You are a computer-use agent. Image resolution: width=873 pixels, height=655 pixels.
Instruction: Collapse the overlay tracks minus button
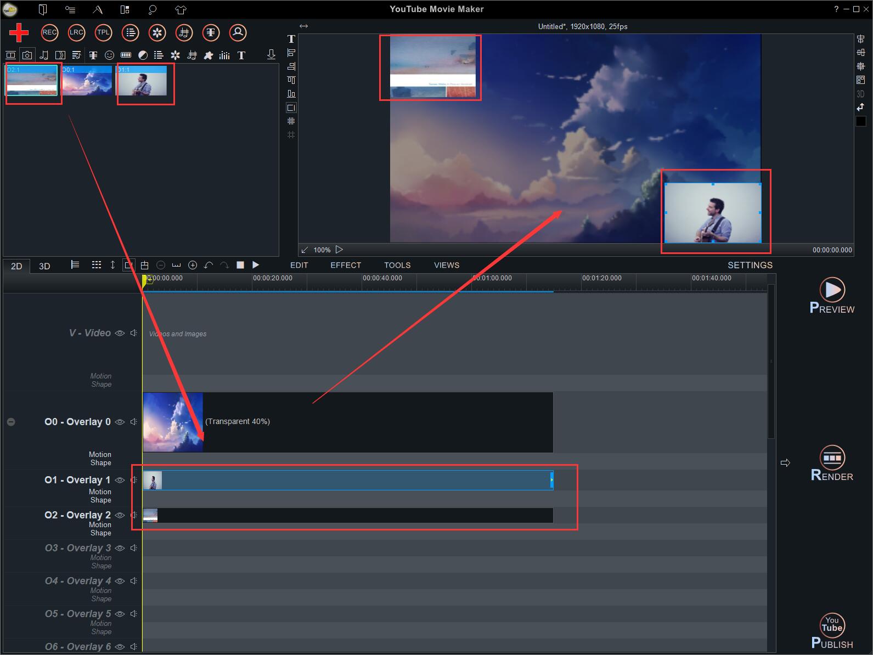11,422
